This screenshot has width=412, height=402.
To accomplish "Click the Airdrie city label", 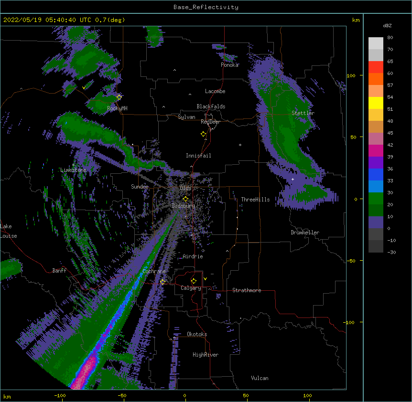I will coord(193,256).
